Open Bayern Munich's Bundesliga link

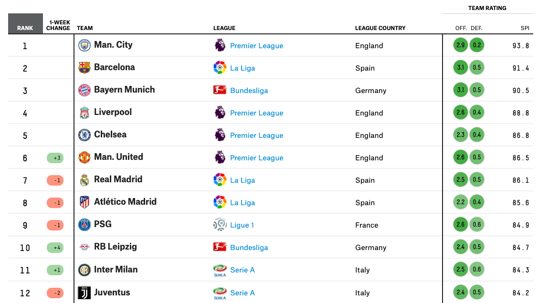[249, 91]
